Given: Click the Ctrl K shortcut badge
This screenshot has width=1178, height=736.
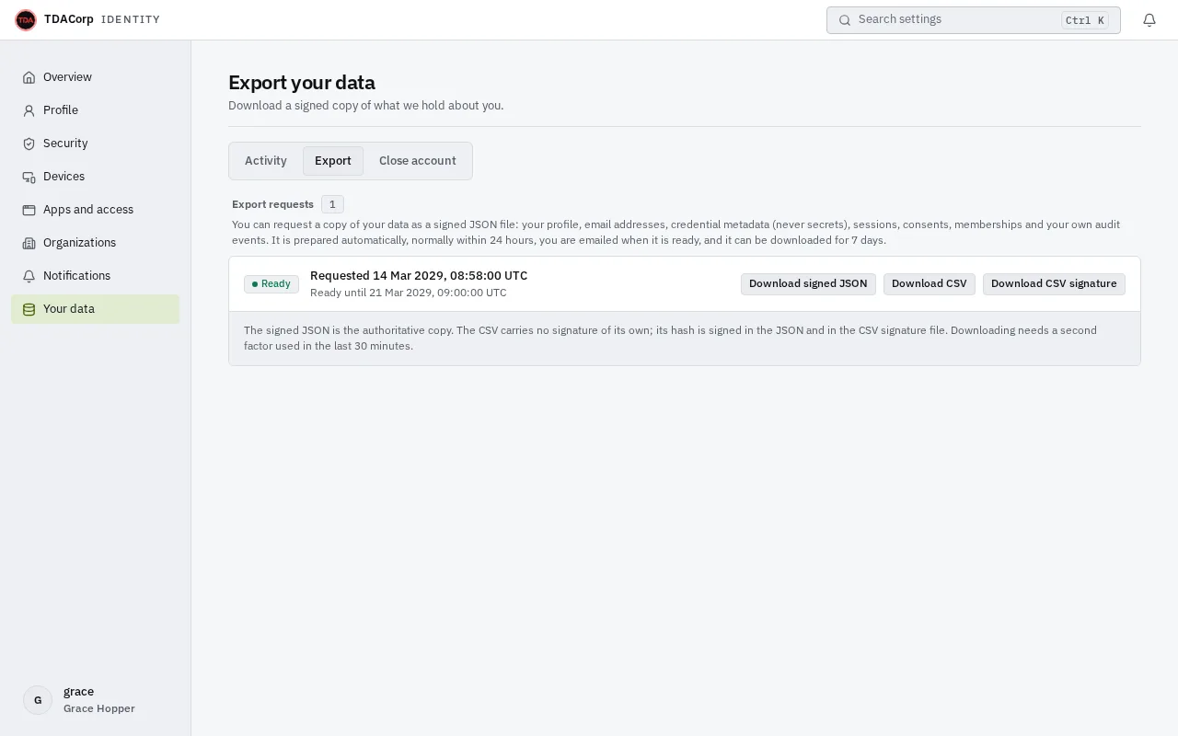Looking at the screenshot, I should point(1085,20).
